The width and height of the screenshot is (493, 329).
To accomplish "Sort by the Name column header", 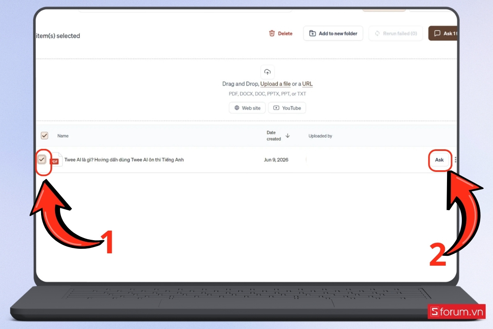I will coord(63,136).
